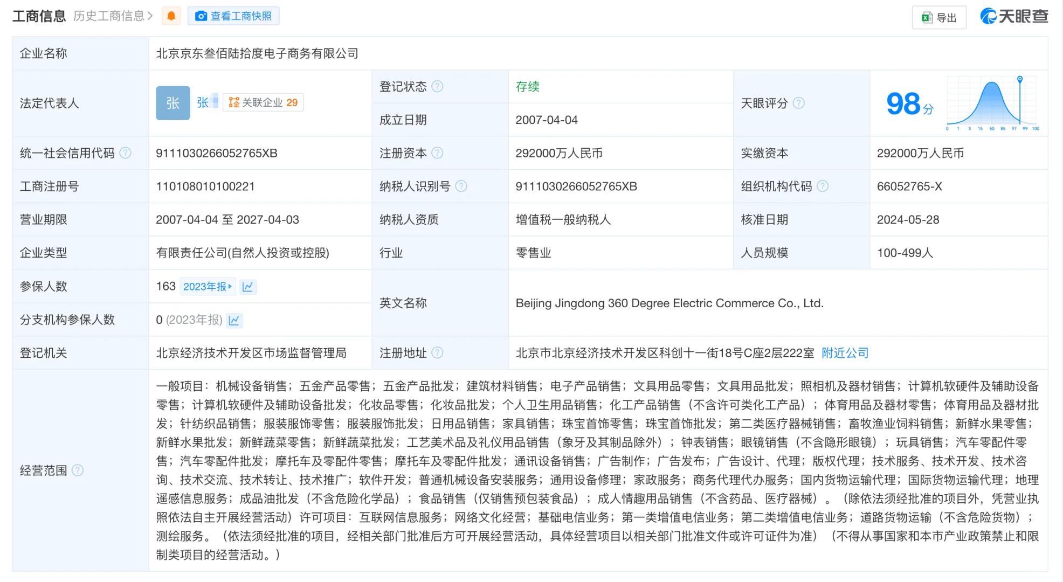Screen dimensions: 1063x582
Task: Click the 零售业 industry value
Action: click(x=533, y=253)
